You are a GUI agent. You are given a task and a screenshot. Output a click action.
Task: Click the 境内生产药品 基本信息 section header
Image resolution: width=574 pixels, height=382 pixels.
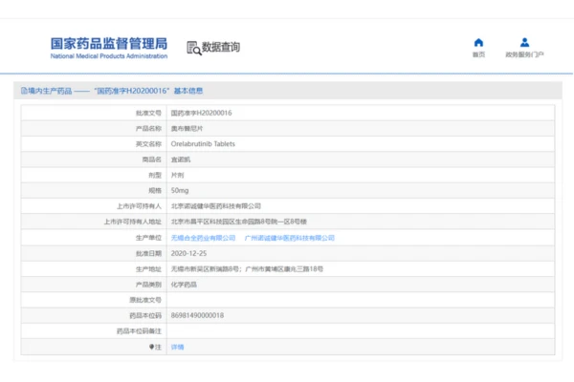(x=112, y=91)
